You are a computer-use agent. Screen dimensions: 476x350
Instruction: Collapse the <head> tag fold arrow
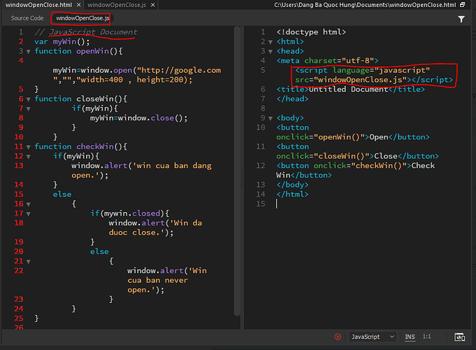pyautogui.click(x=271, y=52)
